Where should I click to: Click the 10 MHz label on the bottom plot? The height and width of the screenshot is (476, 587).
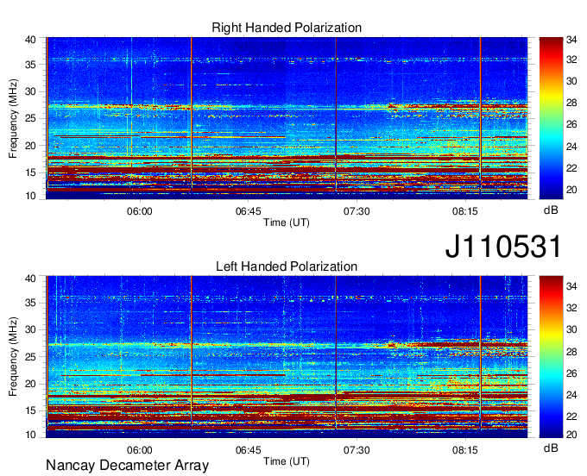[x=30, y=435]
